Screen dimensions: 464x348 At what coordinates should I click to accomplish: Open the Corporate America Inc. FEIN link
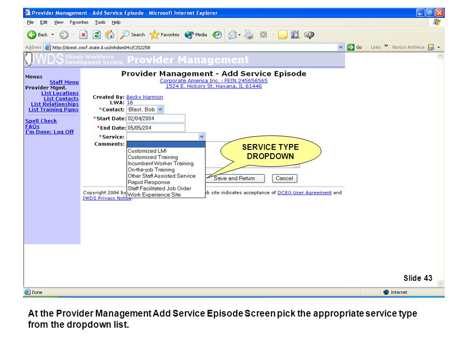[x=214, y=81]
